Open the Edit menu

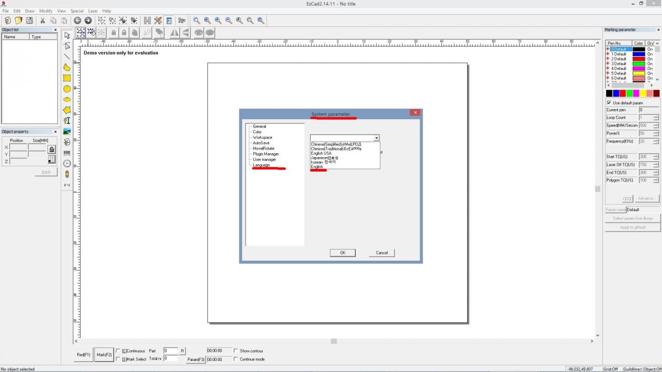17,11
